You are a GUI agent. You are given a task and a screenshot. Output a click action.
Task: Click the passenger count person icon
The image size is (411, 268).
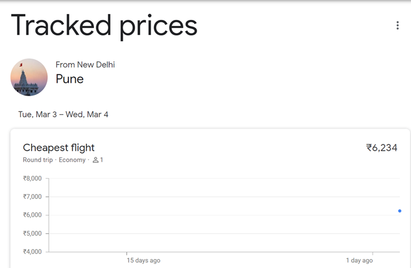pyautogui.click(x=95, y=160)
